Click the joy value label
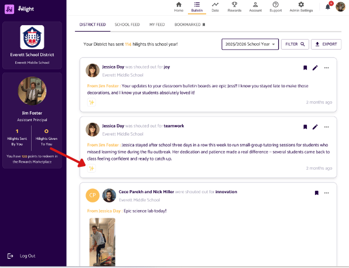 (x=167, y=67)
